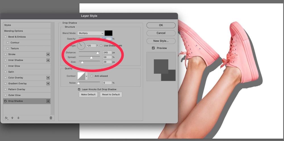
Task: Move effect down with arrow icon
Action: click(18, 118)
